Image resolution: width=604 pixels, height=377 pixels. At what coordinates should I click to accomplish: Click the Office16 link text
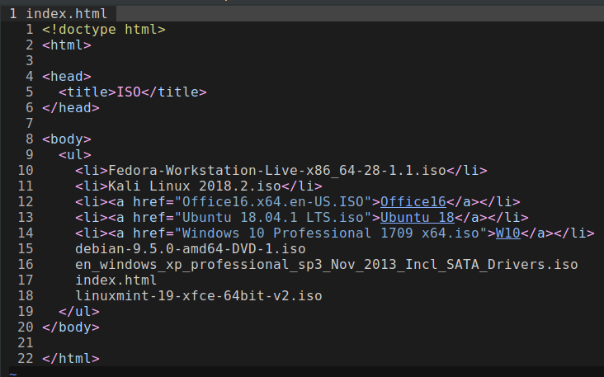[413, 201]
